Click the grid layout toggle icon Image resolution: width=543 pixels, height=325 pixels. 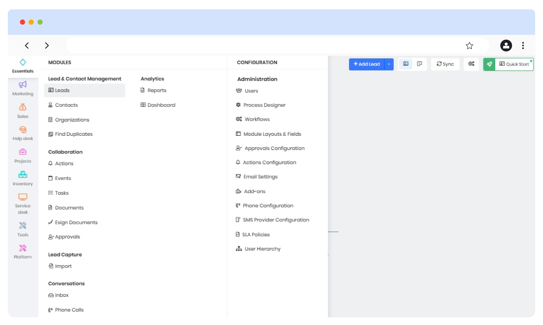click(405, 64)
